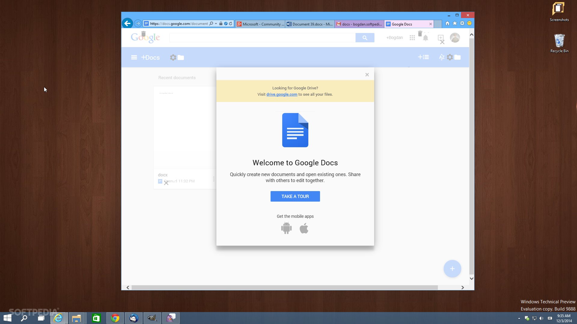Viewport: 577px width, 324px height.
Task: Click the user profile avatar icon
Action: [455, 37]
